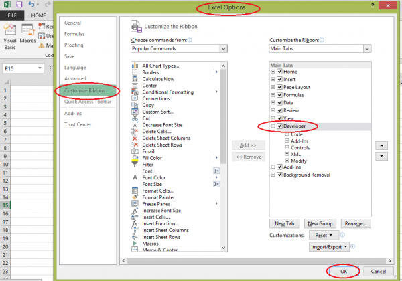Select the Copy command
The width and height of the screenshot is (402, 281).
(148, 105)
